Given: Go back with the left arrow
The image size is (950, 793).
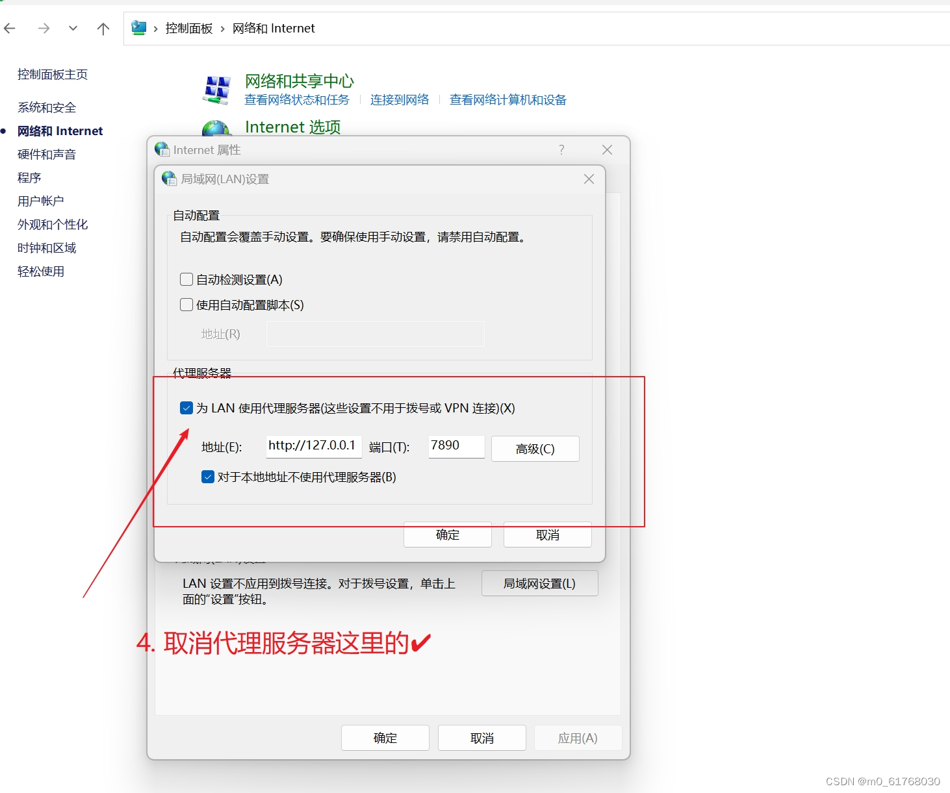Looking at the screenshot, I should click(x=10, y=28).
